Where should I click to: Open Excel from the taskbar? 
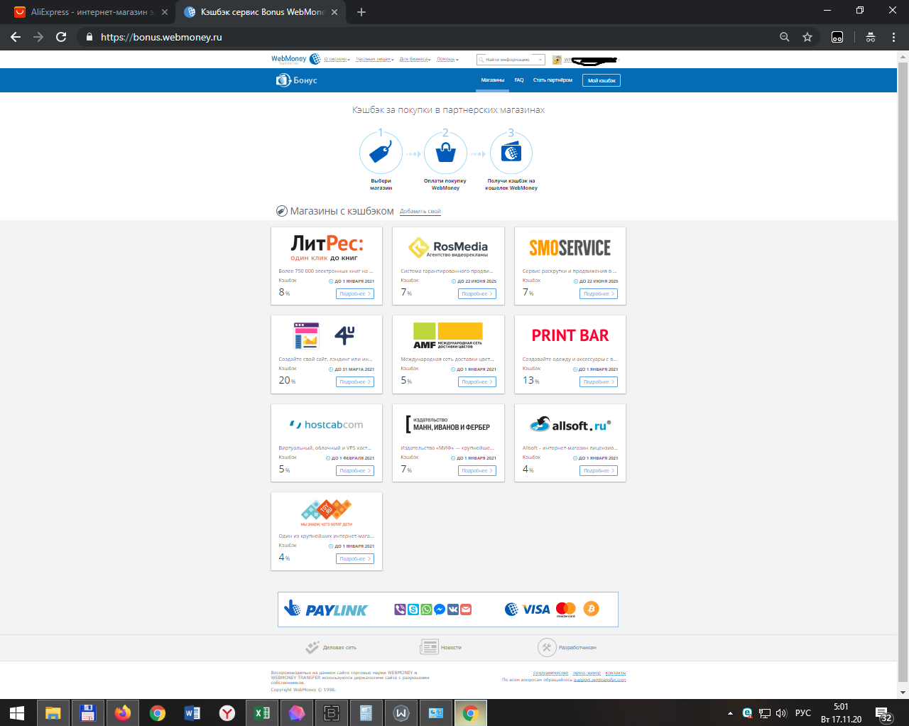[x=261, y=713]
